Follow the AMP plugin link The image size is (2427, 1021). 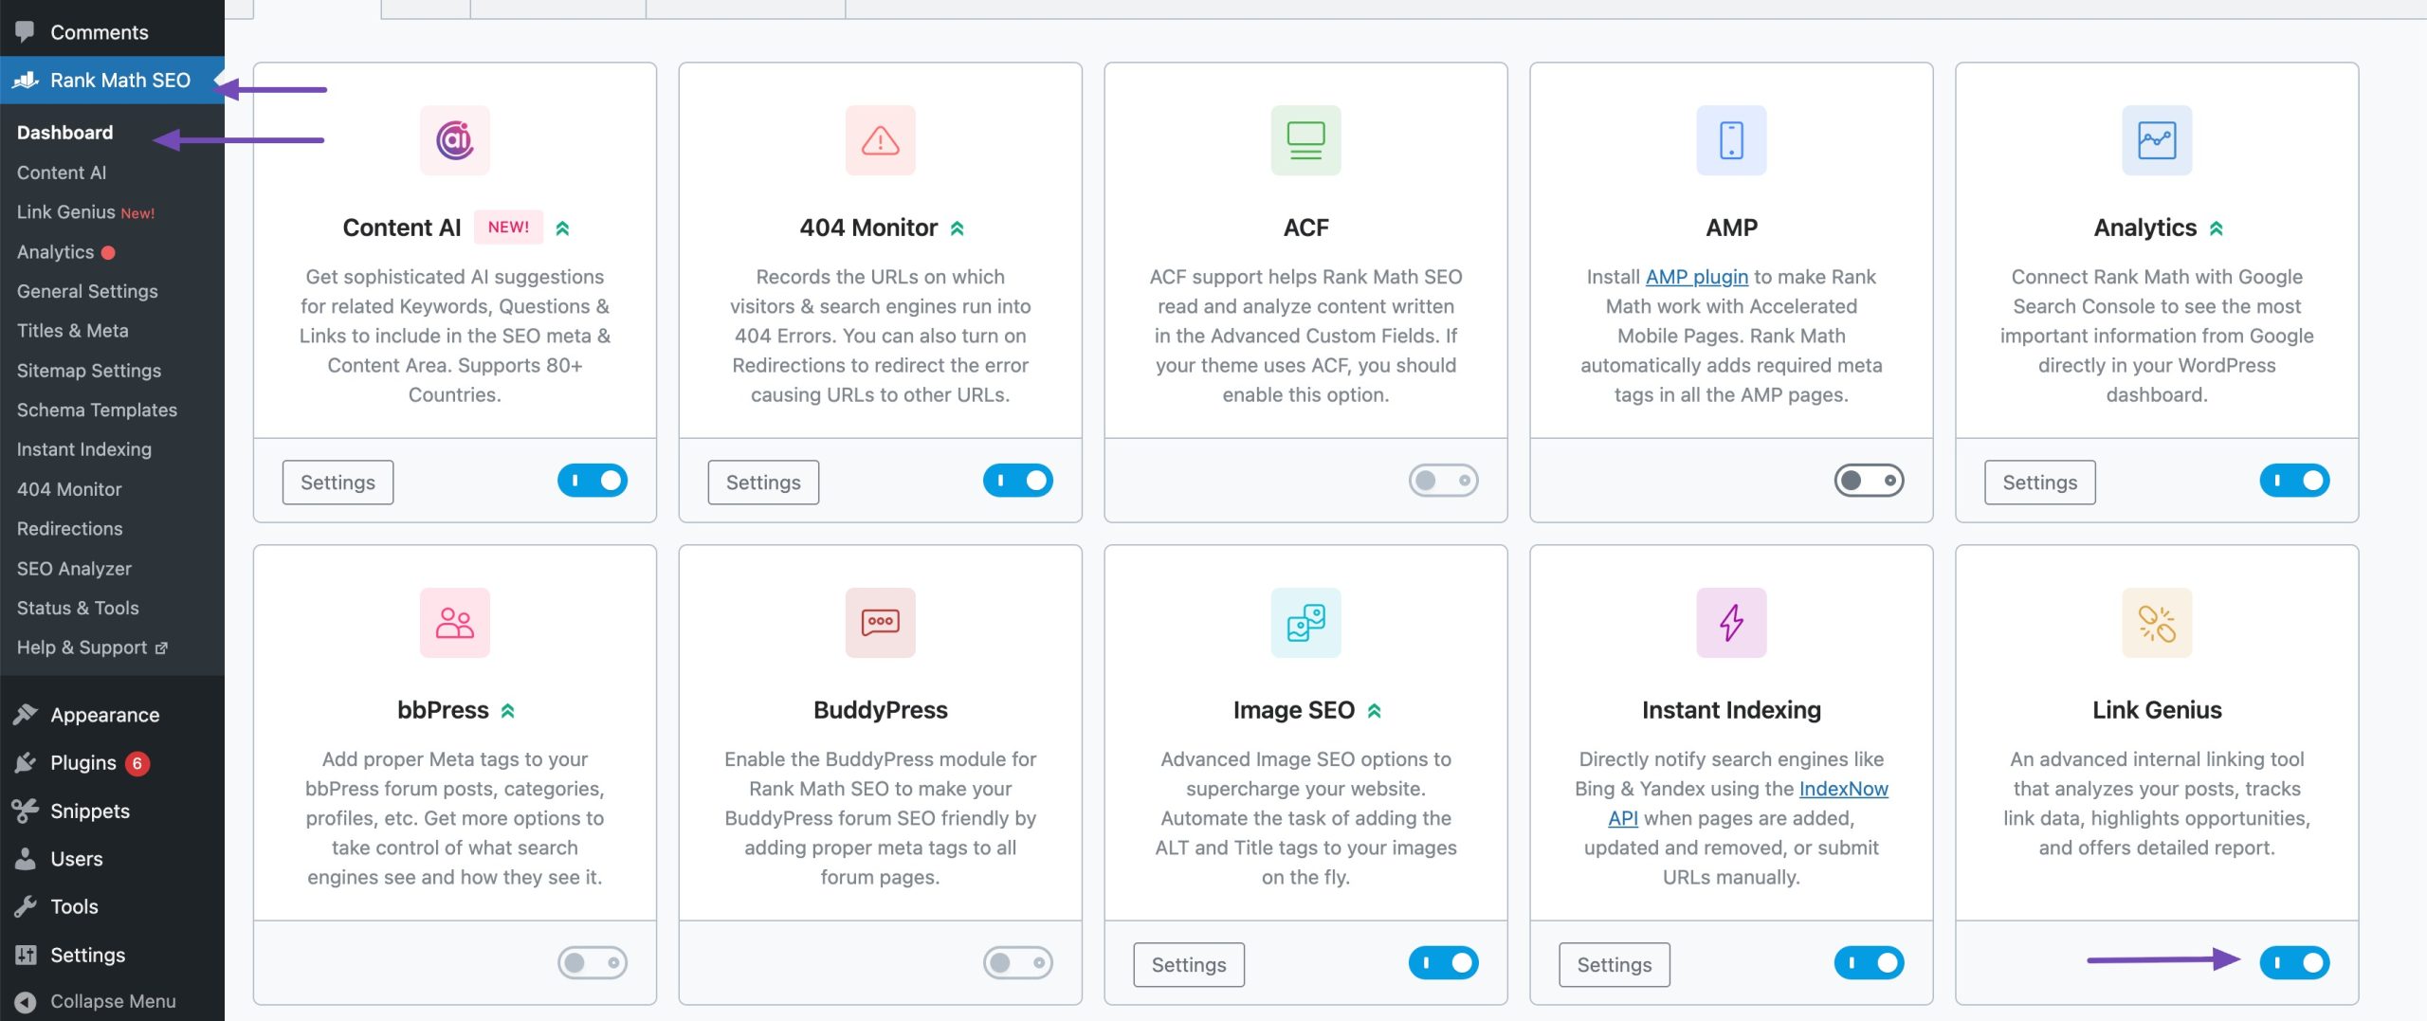click(1695, 277)
